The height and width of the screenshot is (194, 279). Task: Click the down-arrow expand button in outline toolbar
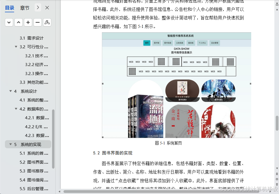[x=9, y=22]
